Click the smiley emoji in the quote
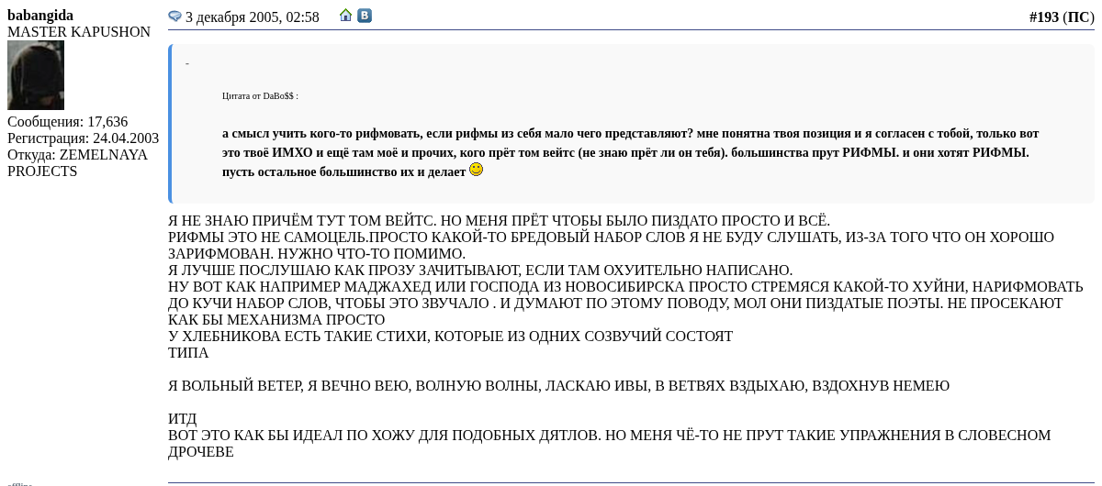This screenshot has width=1102, height=486. [x=476, y=170]
